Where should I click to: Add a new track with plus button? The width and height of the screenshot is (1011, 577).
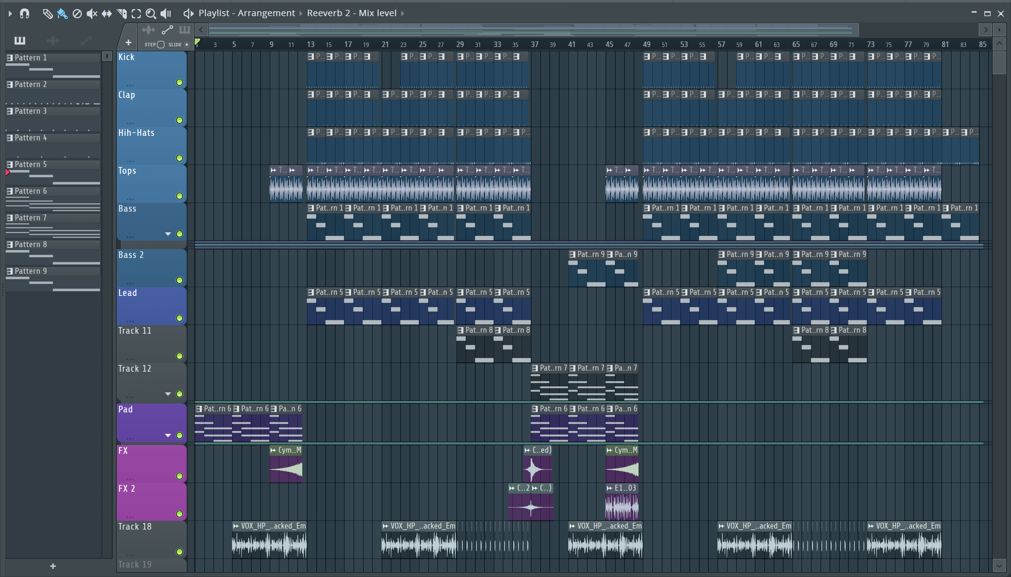click(x=128, y=42)
